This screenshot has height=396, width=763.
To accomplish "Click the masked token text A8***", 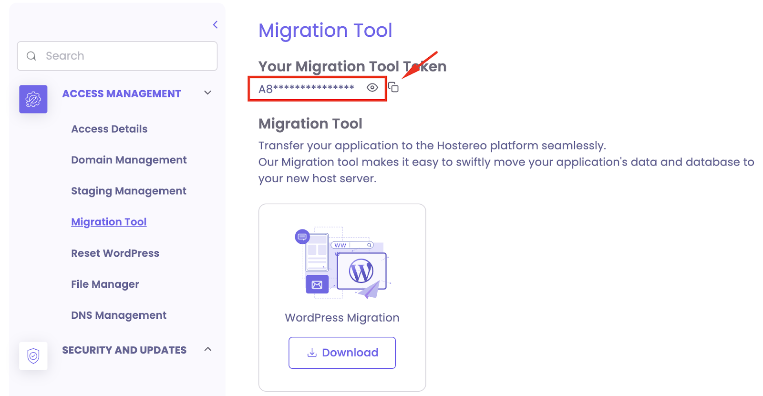I will coord(306,89).
